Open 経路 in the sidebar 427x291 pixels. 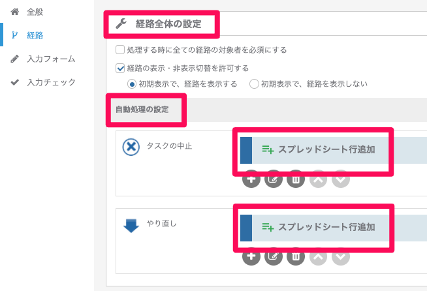tap(35, 35)
